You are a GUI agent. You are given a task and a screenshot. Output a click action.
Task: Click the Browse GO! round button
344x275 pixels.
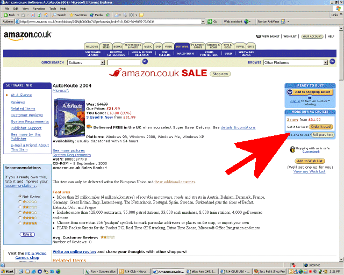(332, 62)
